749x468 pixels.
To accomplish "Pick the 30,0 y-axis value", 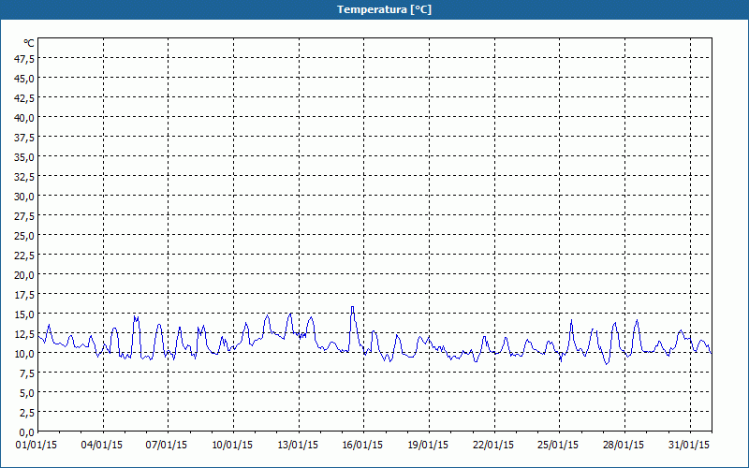I will [25, 197].
